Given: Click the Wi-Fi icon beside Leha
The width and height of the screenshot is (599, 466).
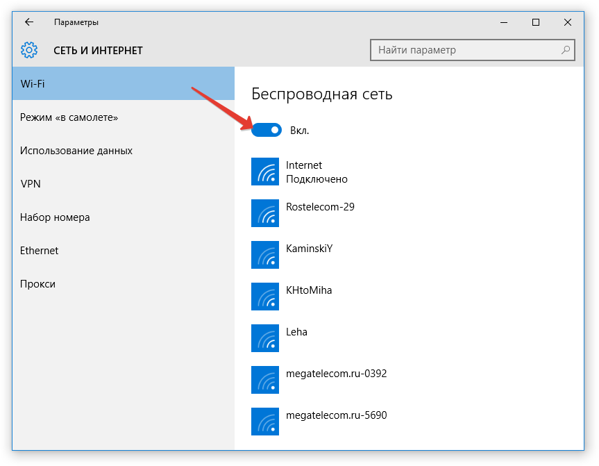Looking at the screenshot, I should coord(265,338).
